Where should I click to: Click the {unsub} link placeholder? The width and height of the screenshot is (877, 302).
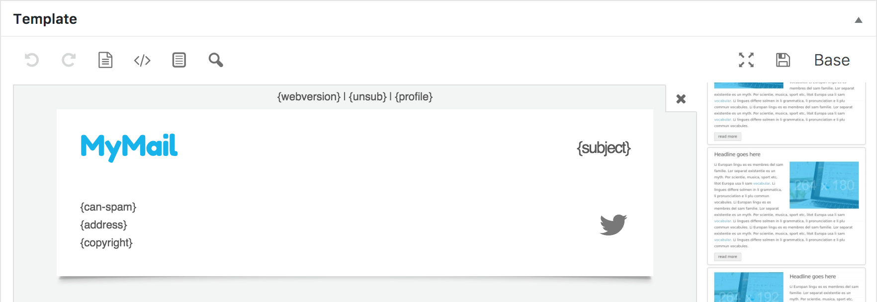[368, 96]
